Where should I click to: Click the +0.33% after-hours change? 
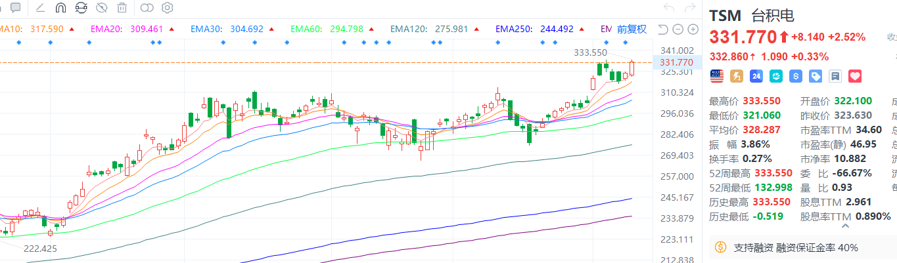tap(810, 57)
